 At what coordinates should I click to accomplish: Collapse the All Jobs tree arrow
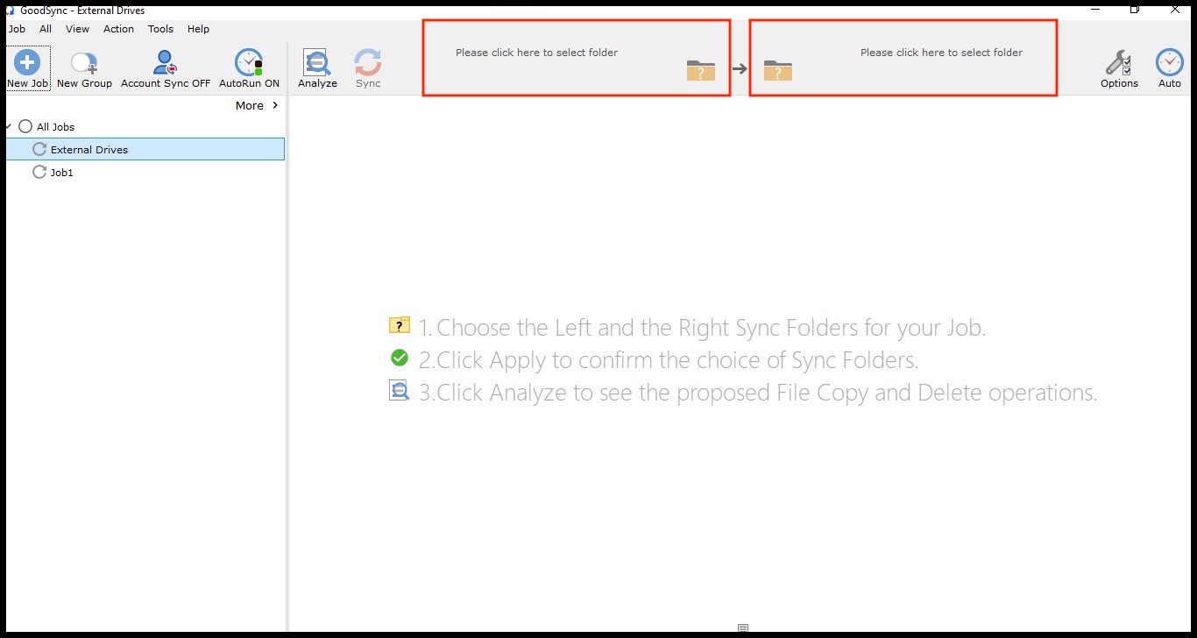coord(8,127)
